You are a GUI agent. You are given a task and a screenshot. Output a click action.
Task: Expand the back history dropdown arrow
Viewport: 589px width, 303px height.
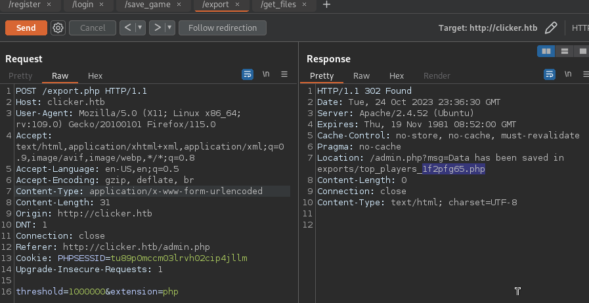(x=140, y=28)
